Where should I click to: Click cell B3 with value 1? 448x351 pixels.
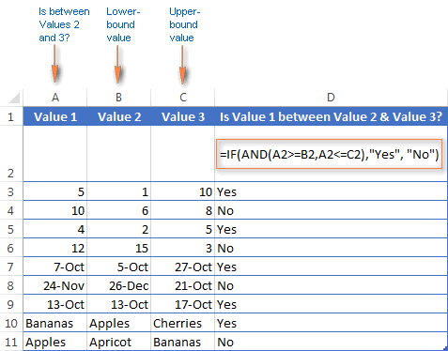point(119,191)
